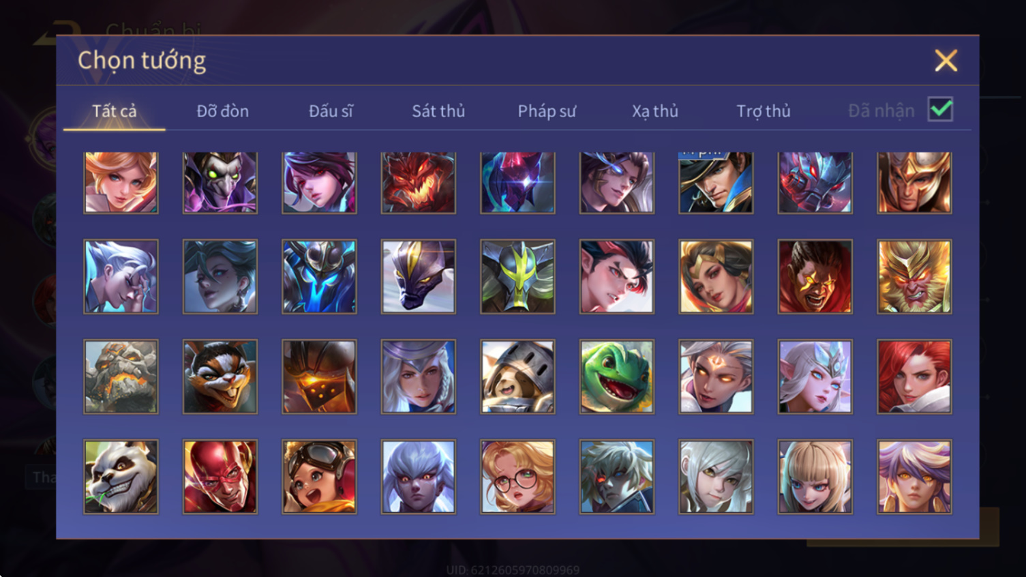Toggle the Đã nhận checkbox
Screen dimensions: 1026x577
tap(940, 109)
